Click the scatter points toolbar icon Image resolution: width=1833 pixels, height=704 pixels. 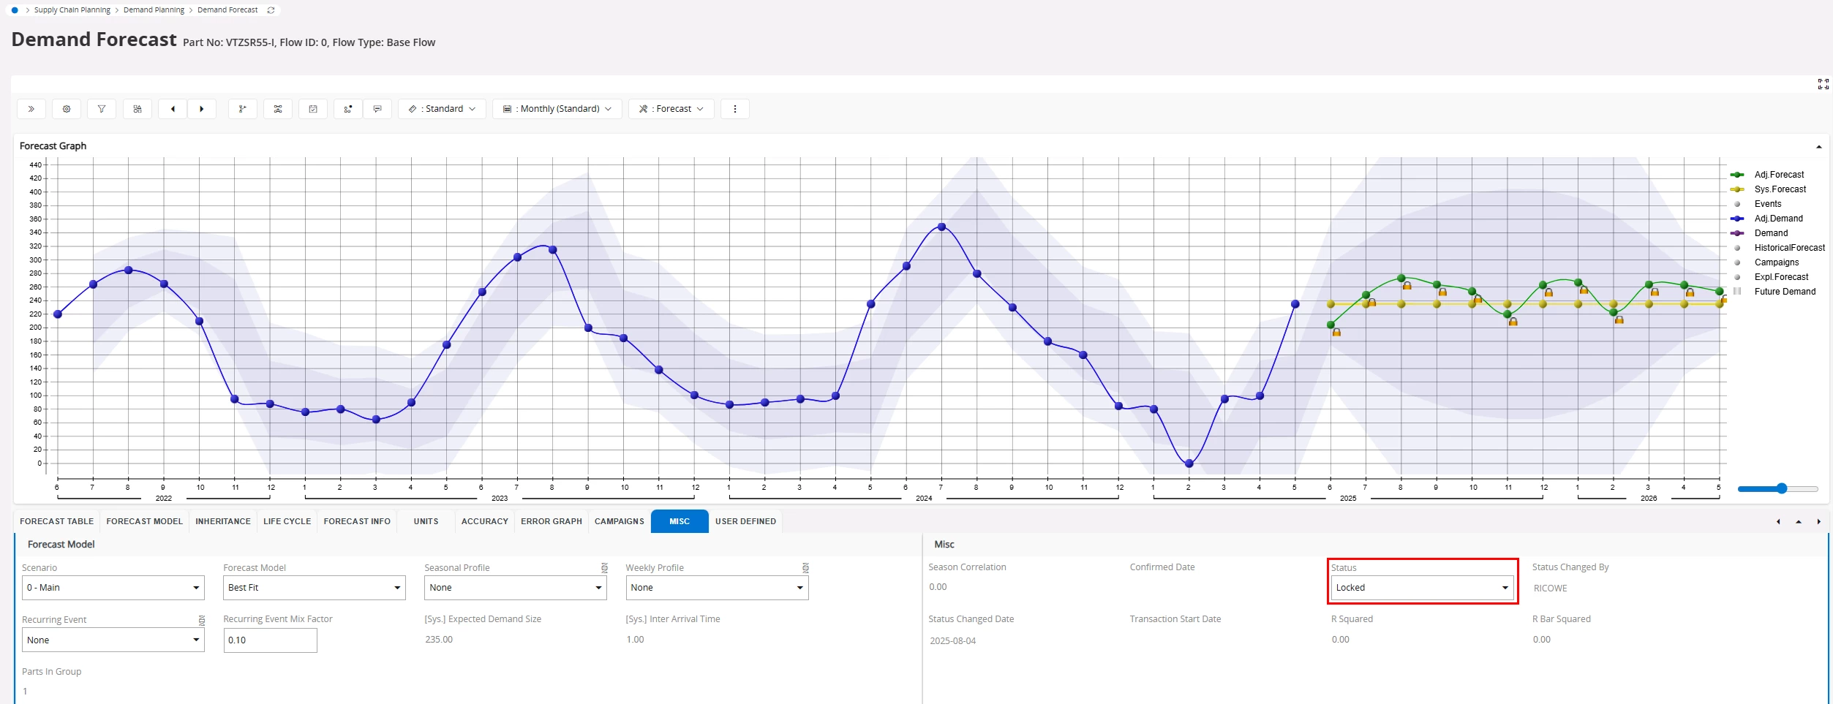[348, 109]
